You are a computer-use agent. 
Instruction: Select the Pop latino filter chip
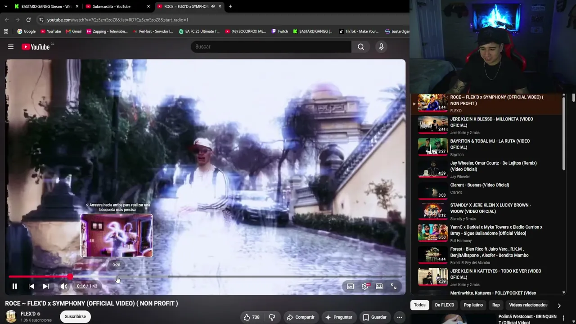click(473, 305)
